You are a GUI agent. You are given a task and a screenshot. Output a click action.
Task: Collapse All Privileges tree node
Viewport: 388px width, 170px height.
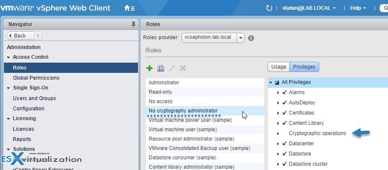click(271, 82)
